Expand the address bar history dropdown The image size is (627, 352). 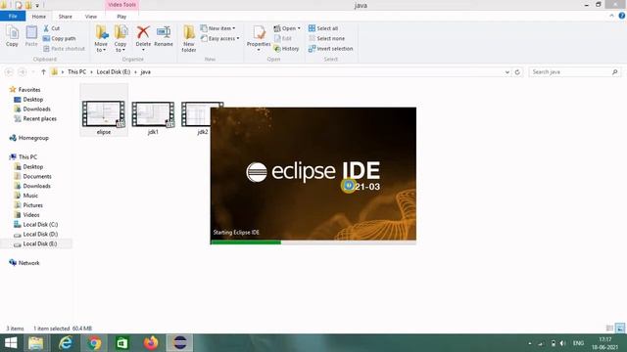(507, 72)
